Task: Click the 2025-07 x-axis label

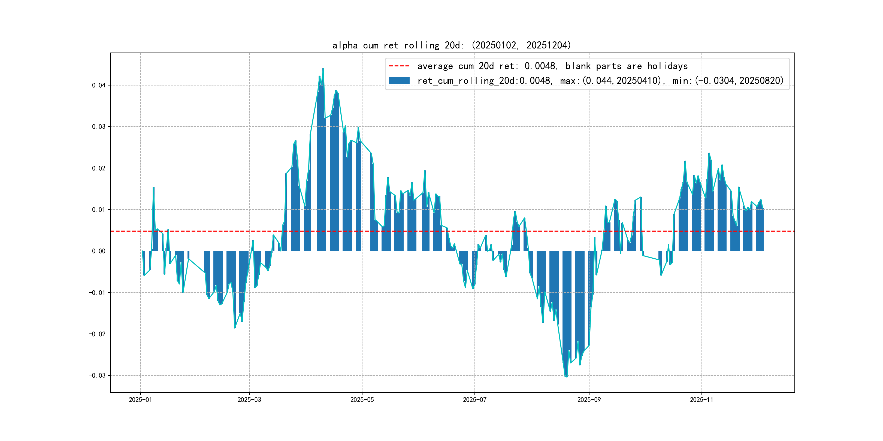Action: (474, 400)
